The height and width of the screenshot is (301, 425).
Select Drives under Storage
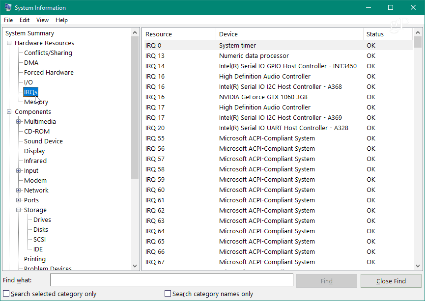42,219
